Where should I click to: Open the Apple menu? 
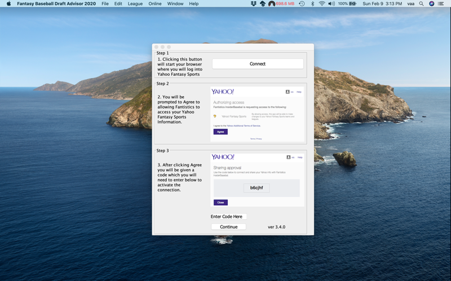pos(8,4)
